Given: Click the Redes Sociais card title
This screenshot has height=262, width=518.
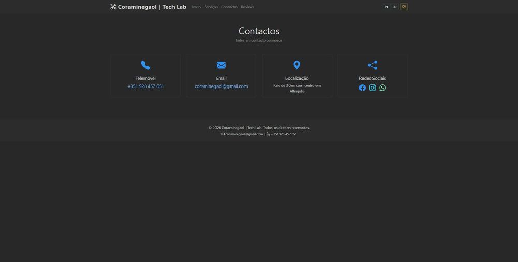Looking at the screenshot, I should coord(372,78).
